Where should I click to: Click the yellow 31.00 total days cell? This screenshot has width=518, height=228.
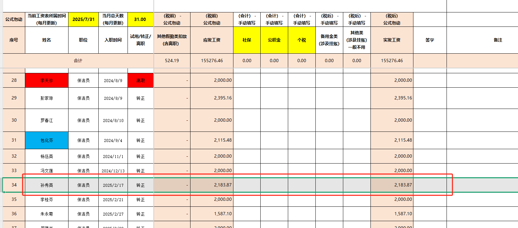click(140, 20)
